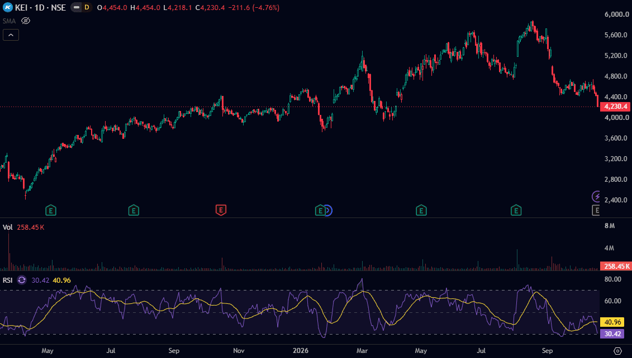Collapse the indicator legend chevron
Screen dimensions: 632x358
(11, 35)
